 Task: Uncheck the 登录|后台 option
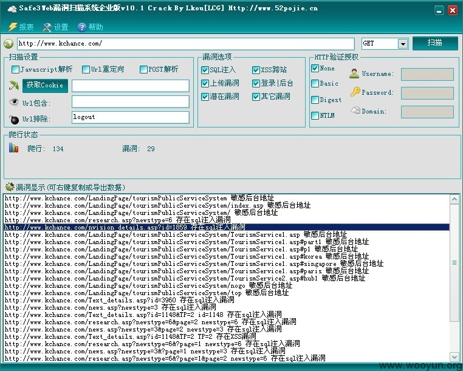(x=256, y=83)
